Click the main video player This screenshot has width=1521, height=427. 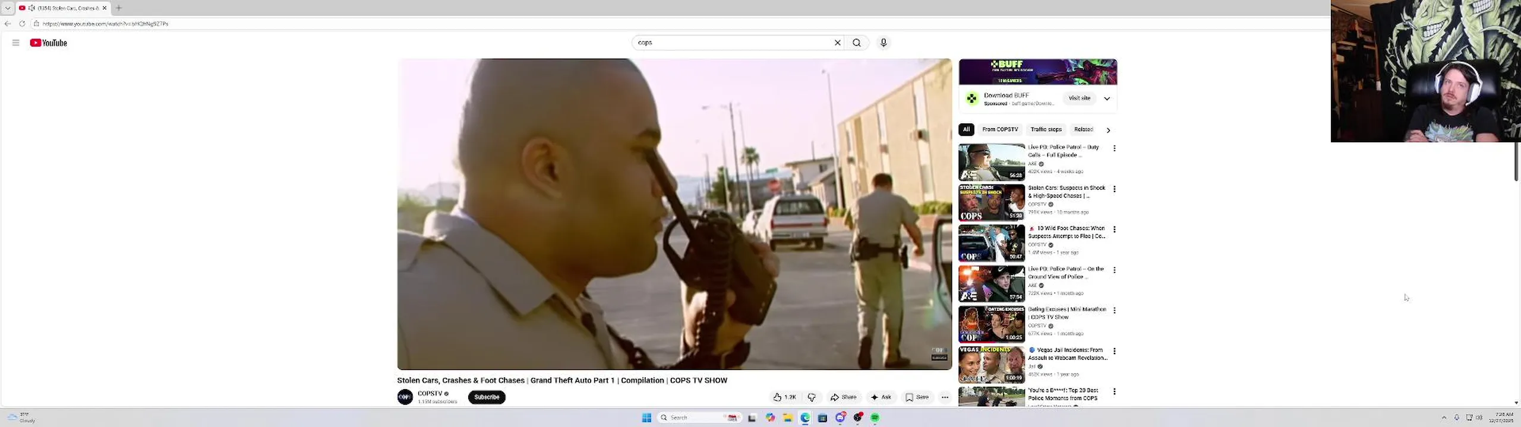click(x=674, y=214)
